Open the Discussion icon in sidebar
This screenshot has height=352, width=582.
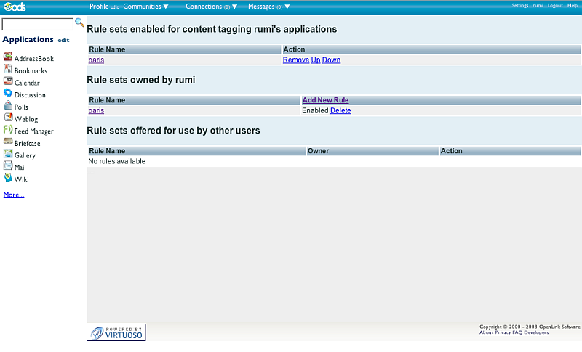tap(8, 94)
